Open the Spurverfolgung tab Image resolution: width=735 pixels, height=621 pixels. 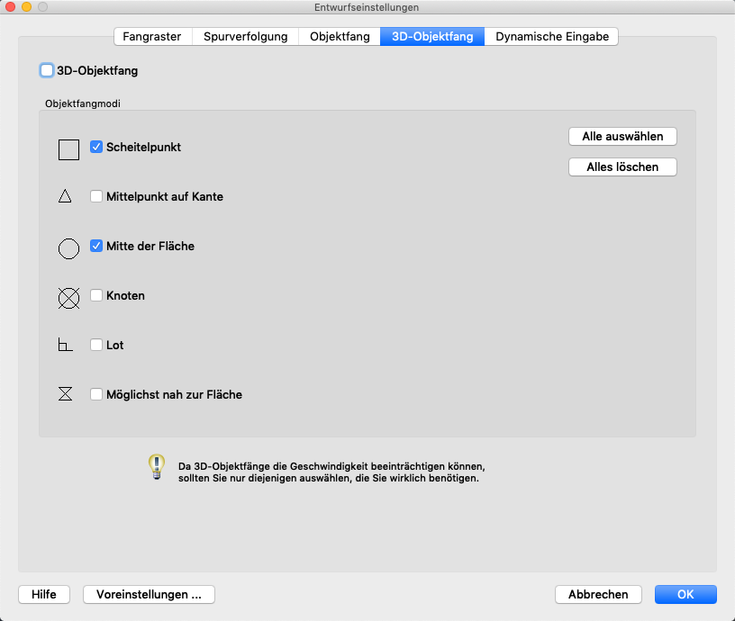tap(245, 37)
